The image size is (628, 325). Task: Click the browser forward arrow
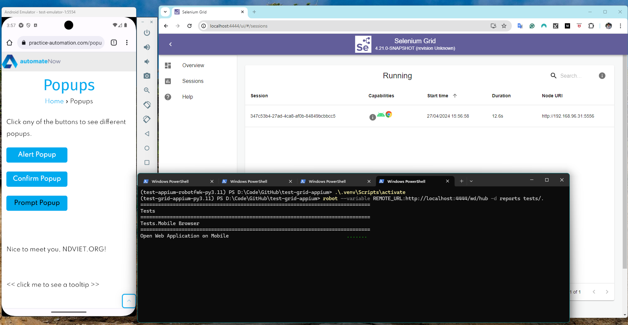pyautogui.click(x=178, y=26)
